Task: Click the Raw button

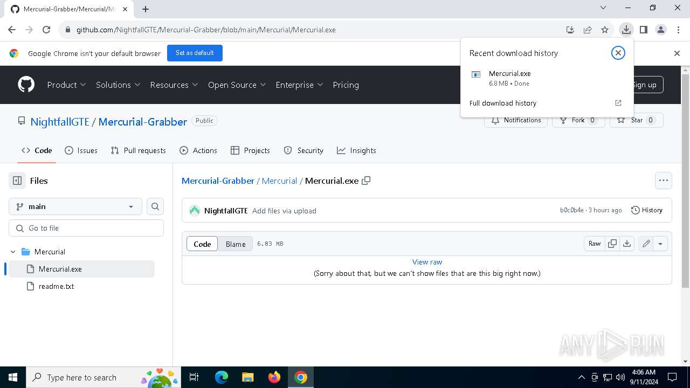Action: [595, 244]
